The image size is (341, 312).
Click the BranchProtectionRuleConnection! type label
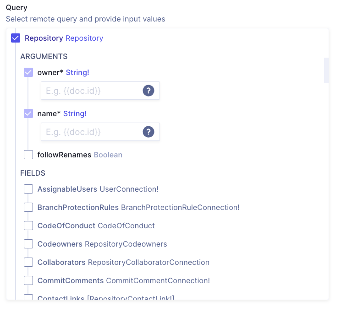pos(180,207)
